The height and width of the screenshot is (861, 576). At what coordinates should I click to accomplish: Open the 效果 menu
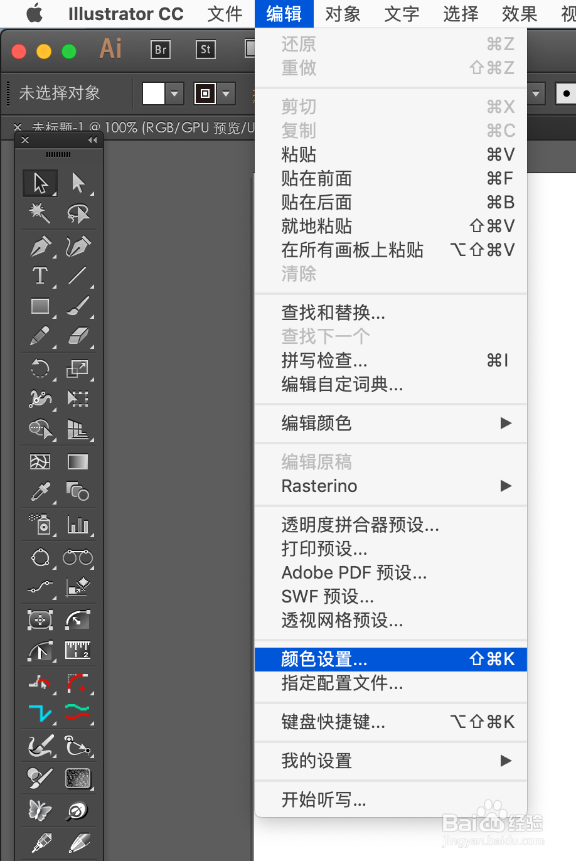click(520, 14)
